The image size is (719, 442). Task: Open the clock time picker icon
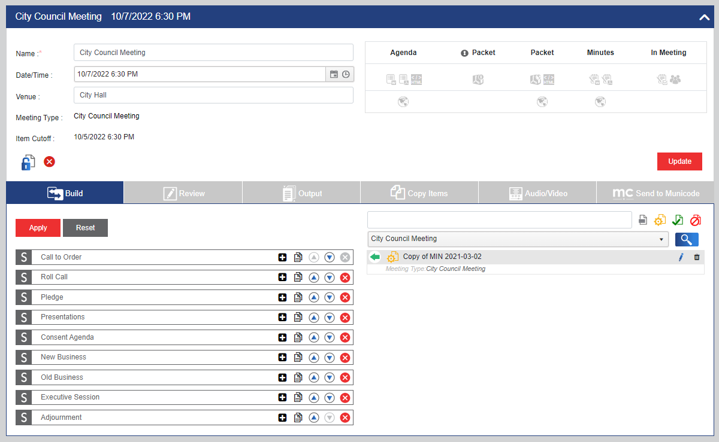pos(346,74)
